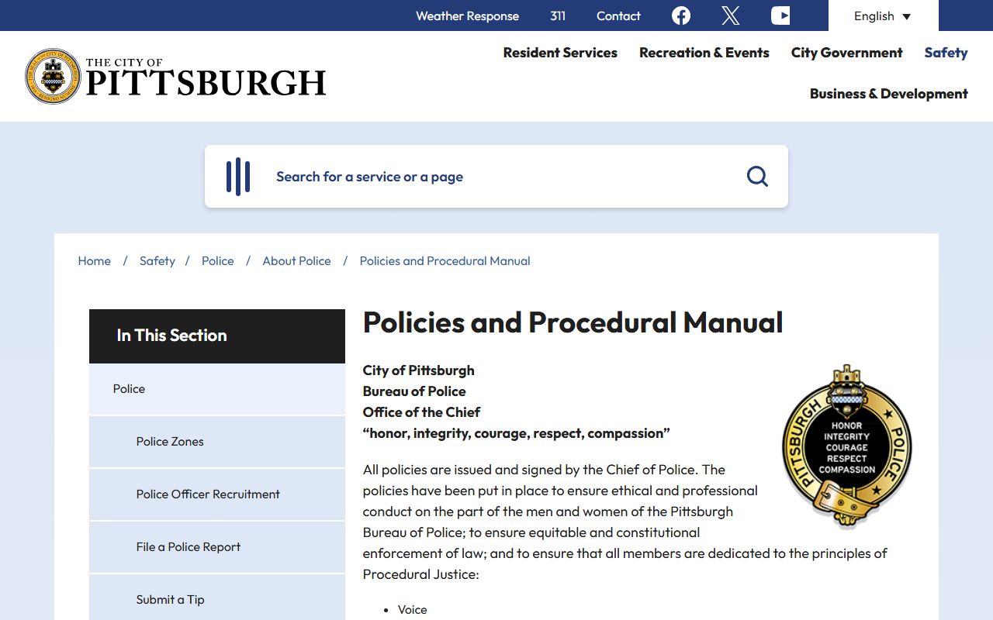This screenshot has width=993, height=620.
Task: Click the 'Office of the Chief' text
Action: 421,412
